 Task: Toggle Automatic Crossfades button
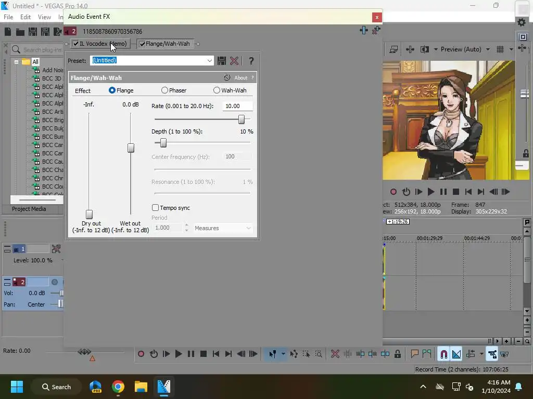[x=456, y=354]
